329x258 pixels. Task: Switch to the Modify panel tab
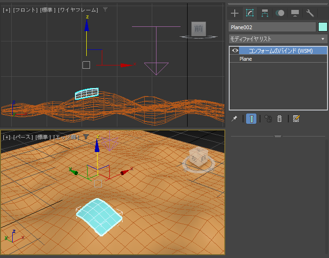[250, 13]
